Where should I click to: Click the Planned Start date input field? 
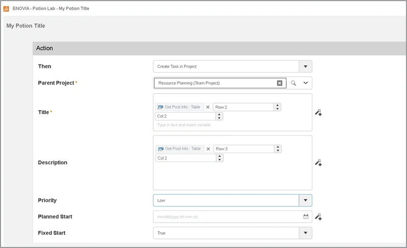tap(226, 217)
